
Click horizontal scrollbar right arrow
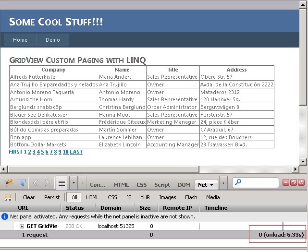click(295, 169)
